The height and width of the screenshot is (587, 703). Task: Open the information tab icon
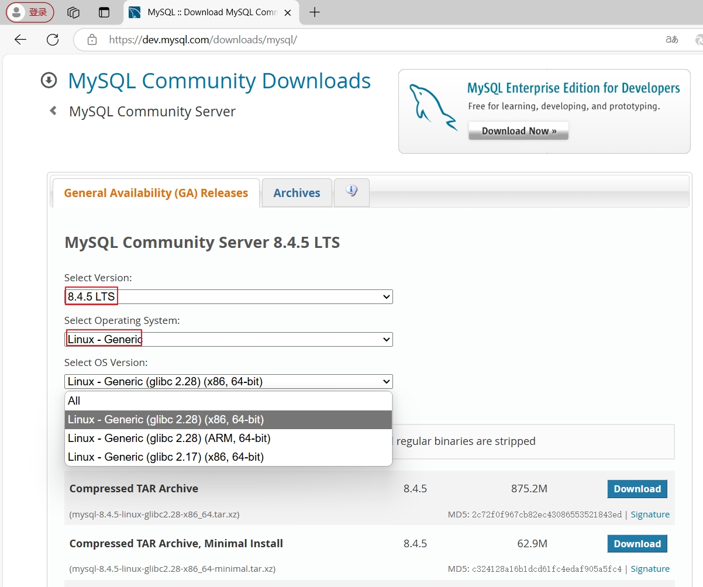pyautogui.click(x=351, y=192)
